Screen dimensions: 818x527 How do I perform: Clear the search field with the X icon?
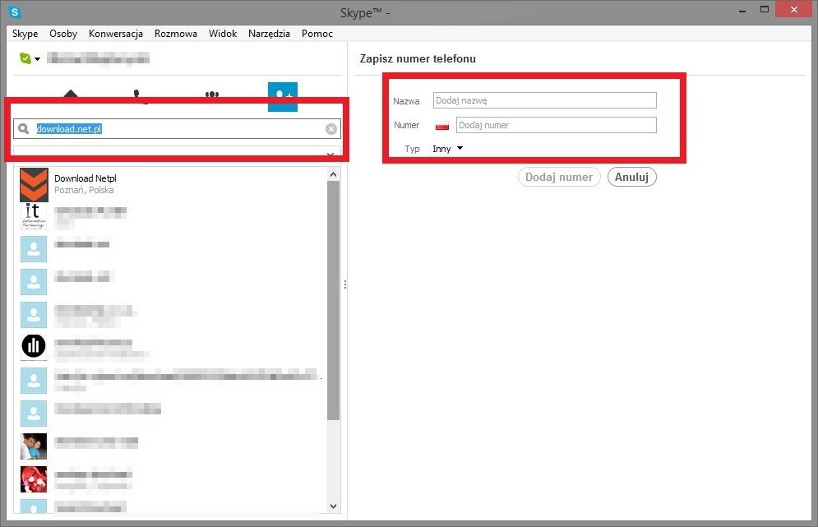click(x=330, y=129)
